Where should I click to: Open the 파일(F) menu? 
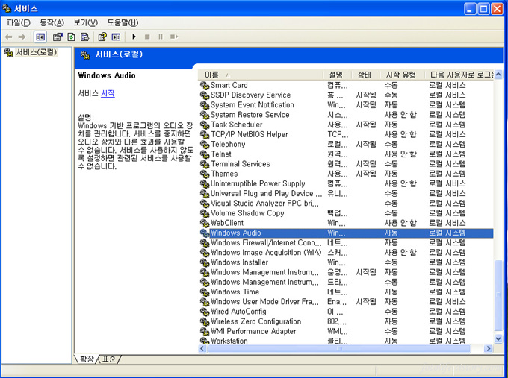19,22
